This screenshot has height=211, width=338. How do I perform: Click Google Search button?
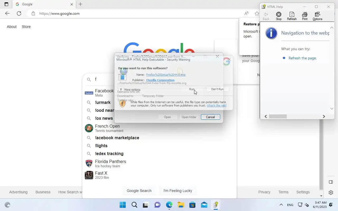[x=139, y=191]
